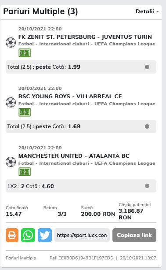Click status dot on 1.69 odds row
This screenshot has height=270, width=166.
[147, 126]
